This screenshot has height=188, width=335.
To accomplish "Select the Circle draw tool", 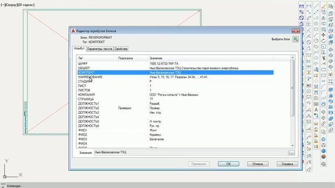I will [316, 41].
